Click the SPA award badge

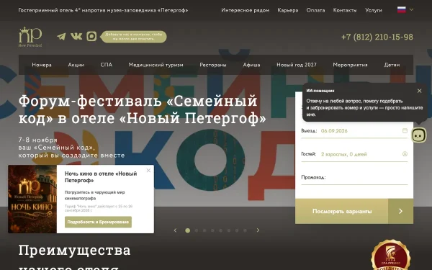[390, 255]
